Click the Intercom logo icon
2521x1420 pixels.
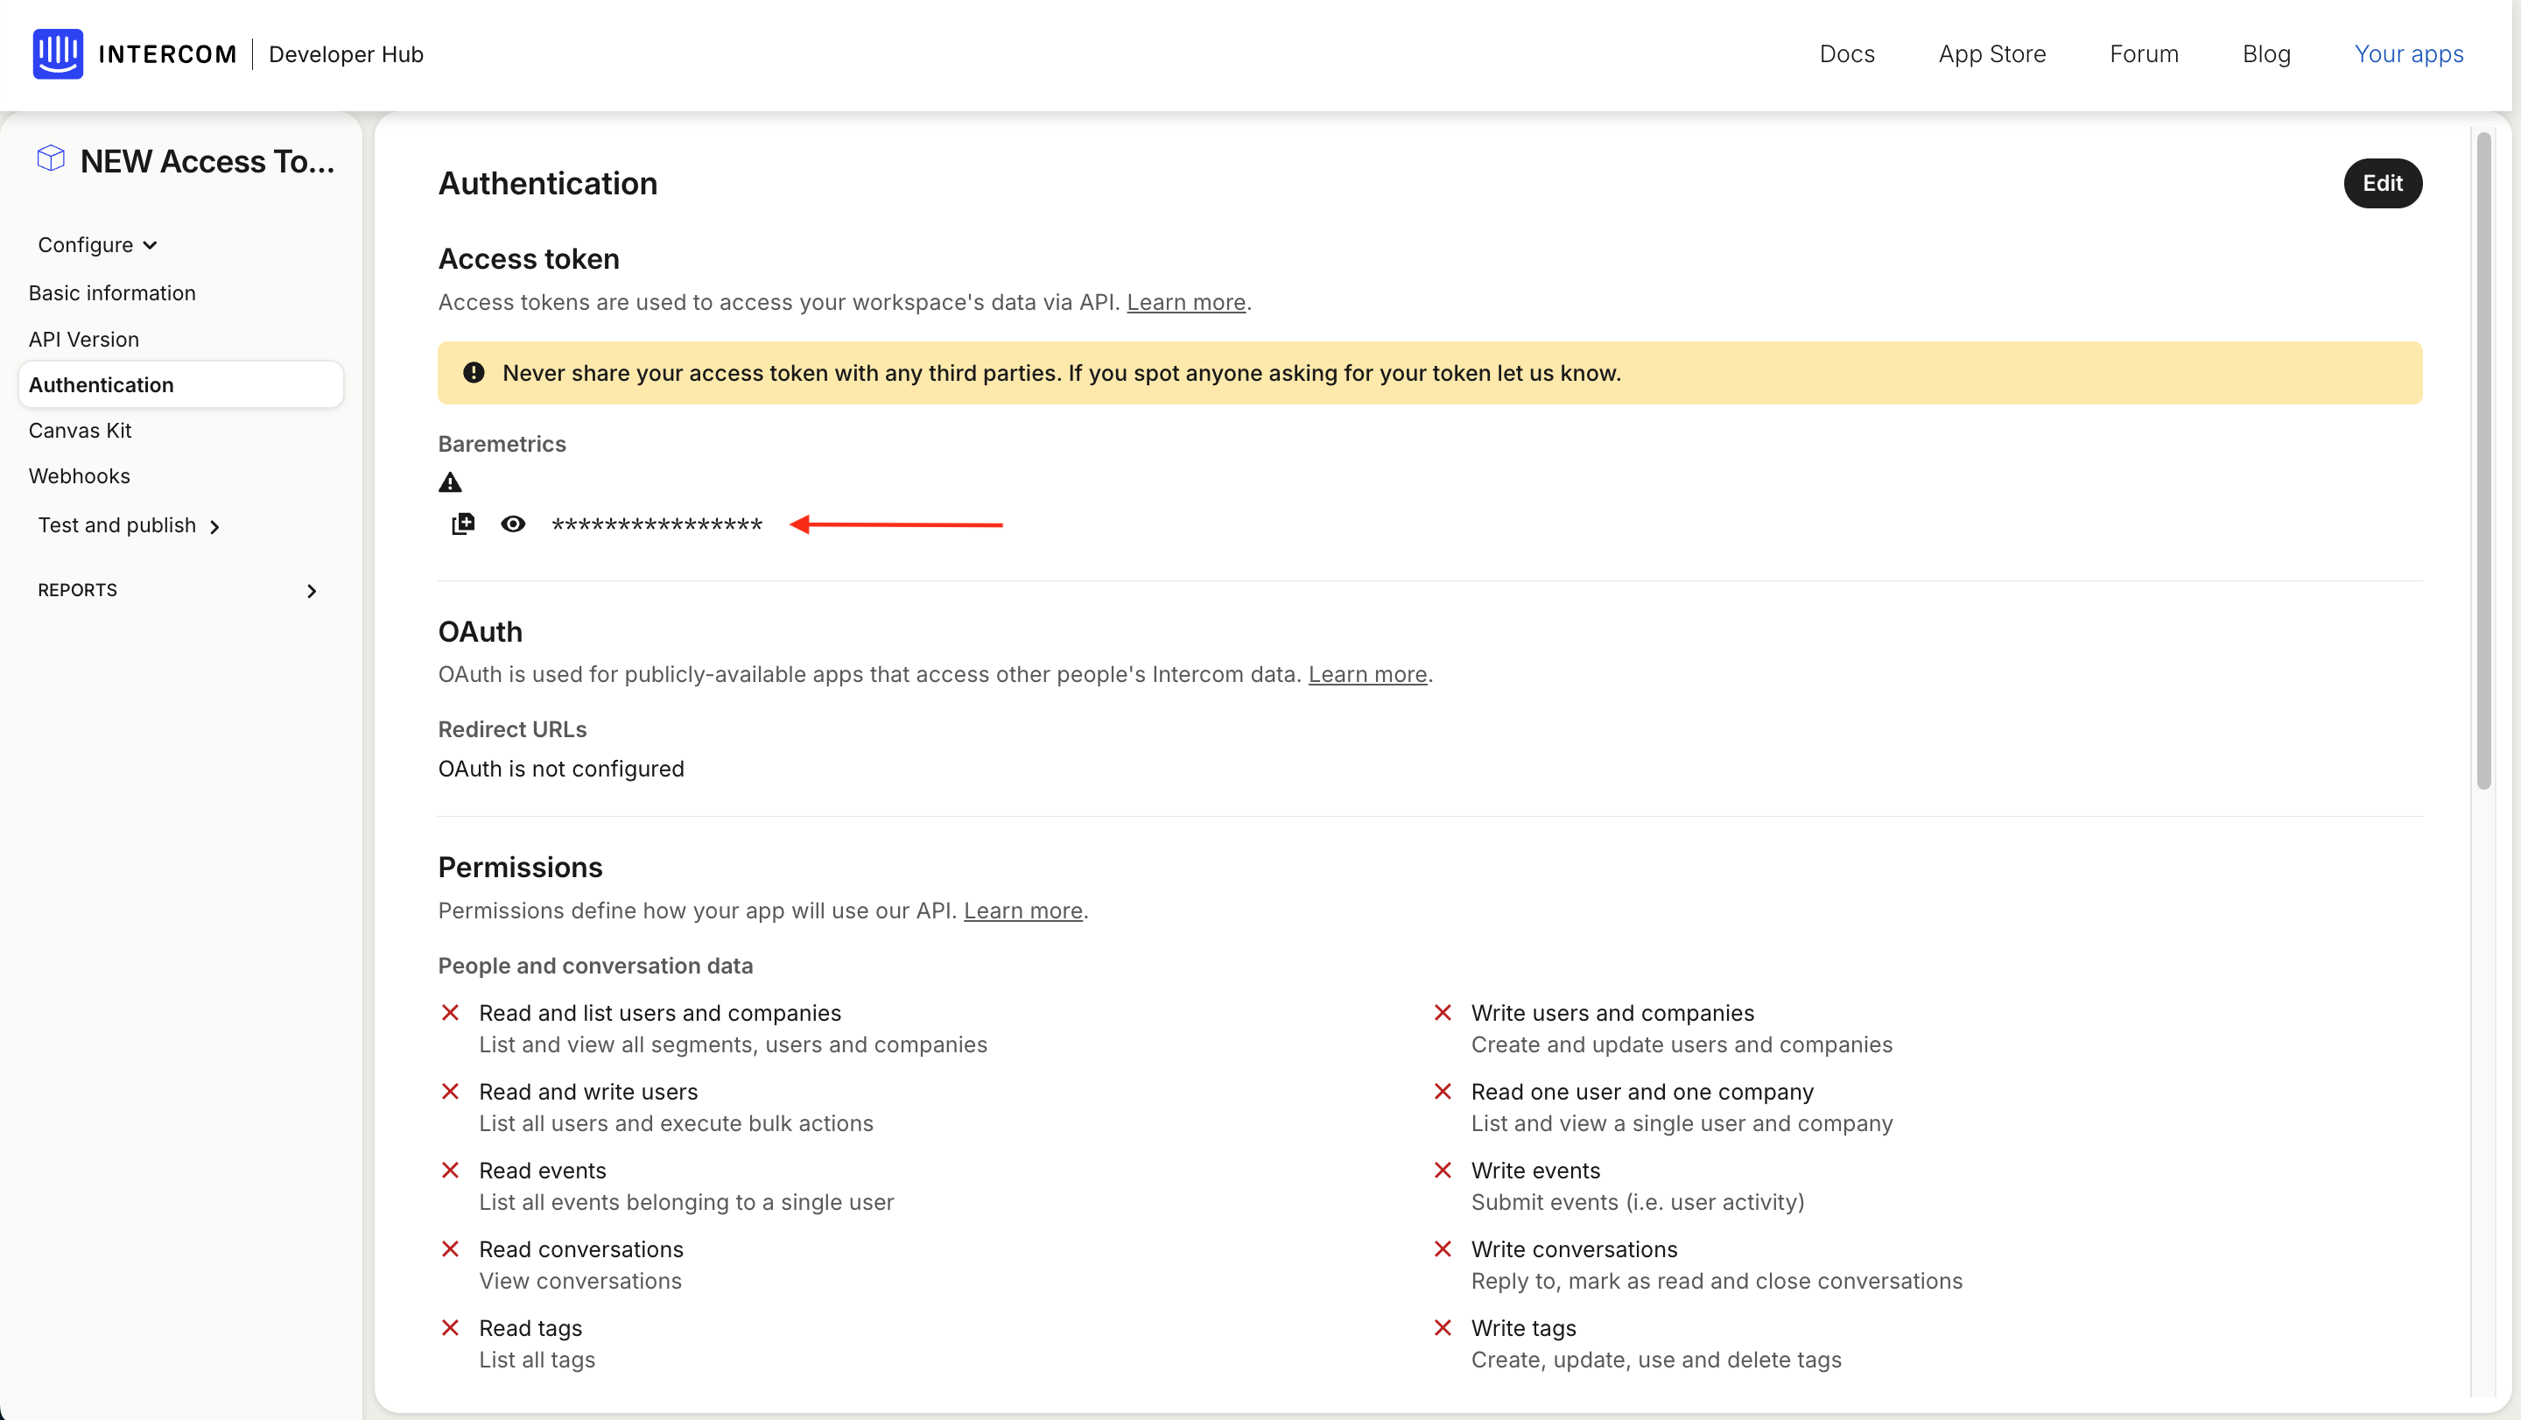click(58, 53)
